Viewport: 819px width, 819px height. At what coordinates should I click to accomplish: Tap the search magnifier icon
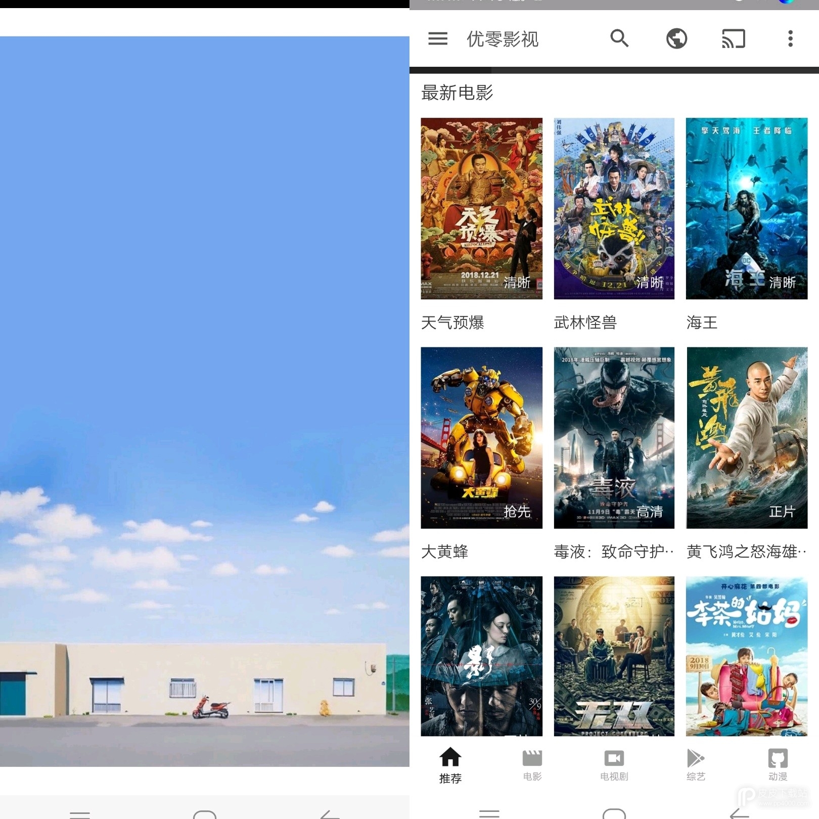point(619,38)
